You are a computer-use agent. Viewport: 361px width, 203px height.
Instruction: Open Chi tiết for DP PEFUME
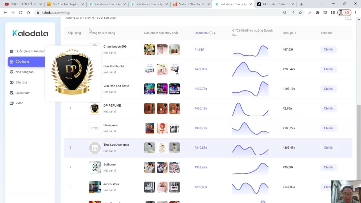329,108
